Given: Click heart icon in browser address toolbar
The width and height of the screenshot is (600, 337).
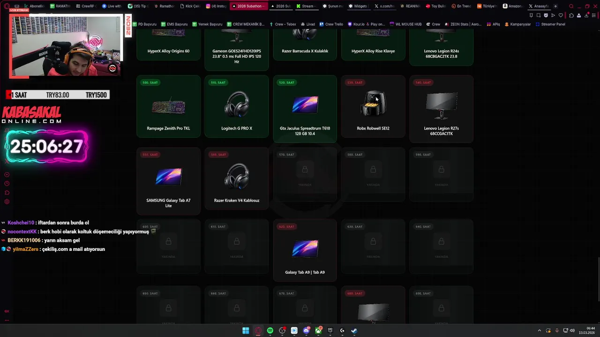Looking at the screenshot, I should [561, 15].
